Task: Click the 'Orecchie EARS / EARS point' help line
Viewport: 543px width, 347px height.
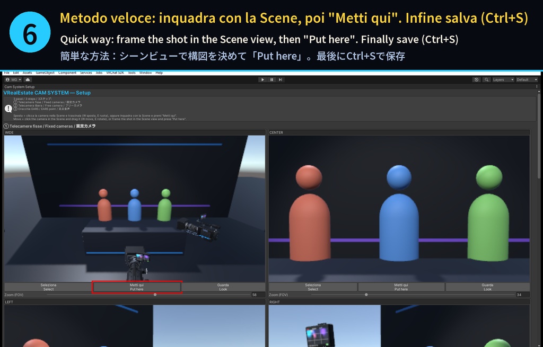Action: (x=41, y=109)
